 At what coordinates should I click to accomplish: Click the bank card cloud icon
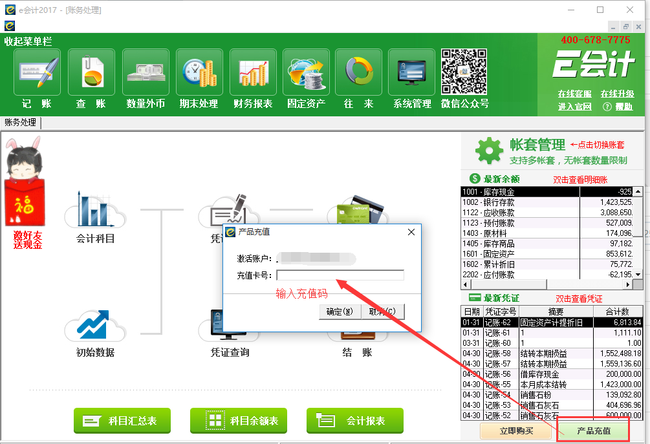pos(358,209)
